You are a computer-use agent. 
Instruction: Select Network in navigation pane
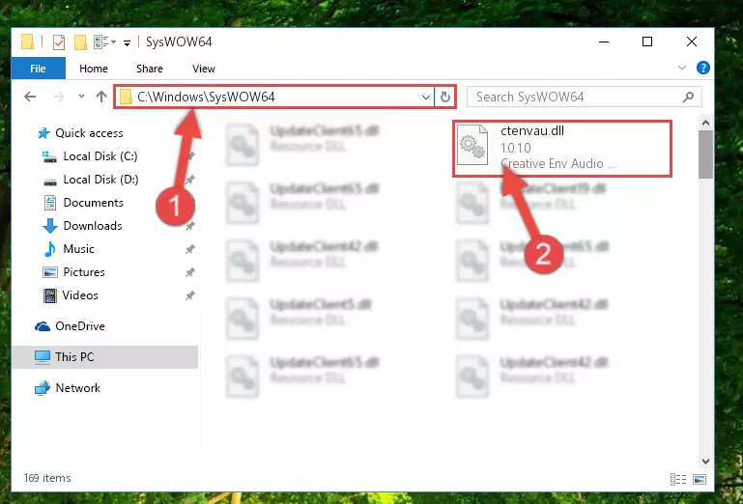click(77, 388)
